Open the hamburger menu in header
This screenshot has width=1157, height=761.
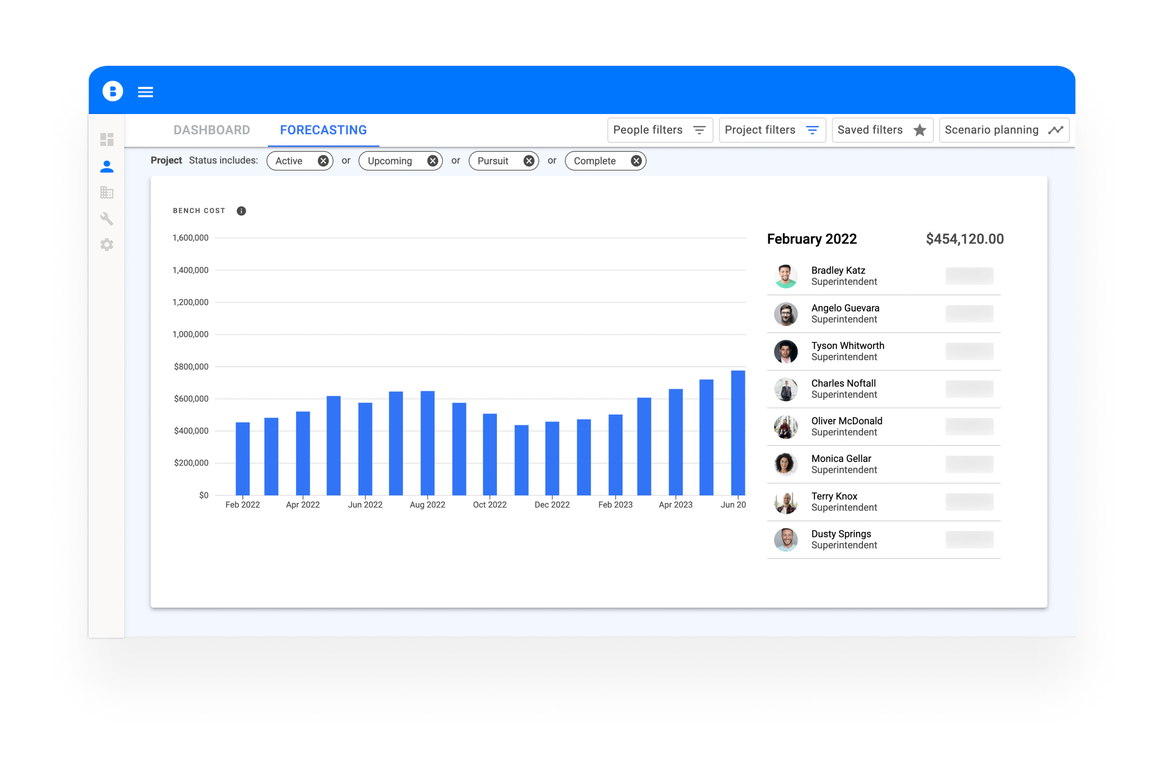tap(145, 92)
